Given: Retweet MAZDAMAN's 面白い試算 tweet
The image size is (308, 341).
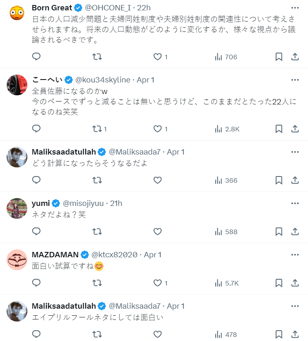Looking at the screenshot, I should [x=97, y=283].
